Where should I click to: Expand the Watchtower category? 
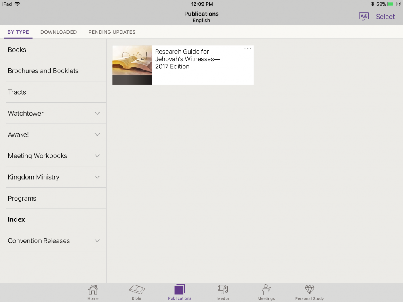[97, 114]
